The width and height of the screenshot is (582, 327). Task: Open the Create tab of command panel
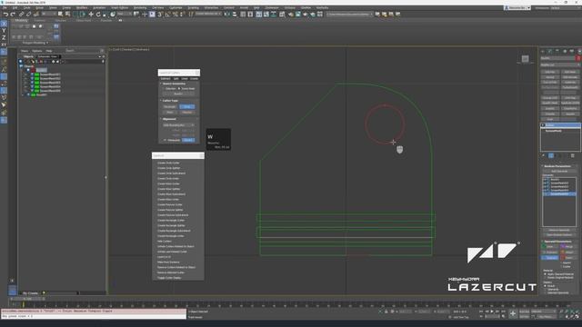pyautogui.click(x=543, y=51)
